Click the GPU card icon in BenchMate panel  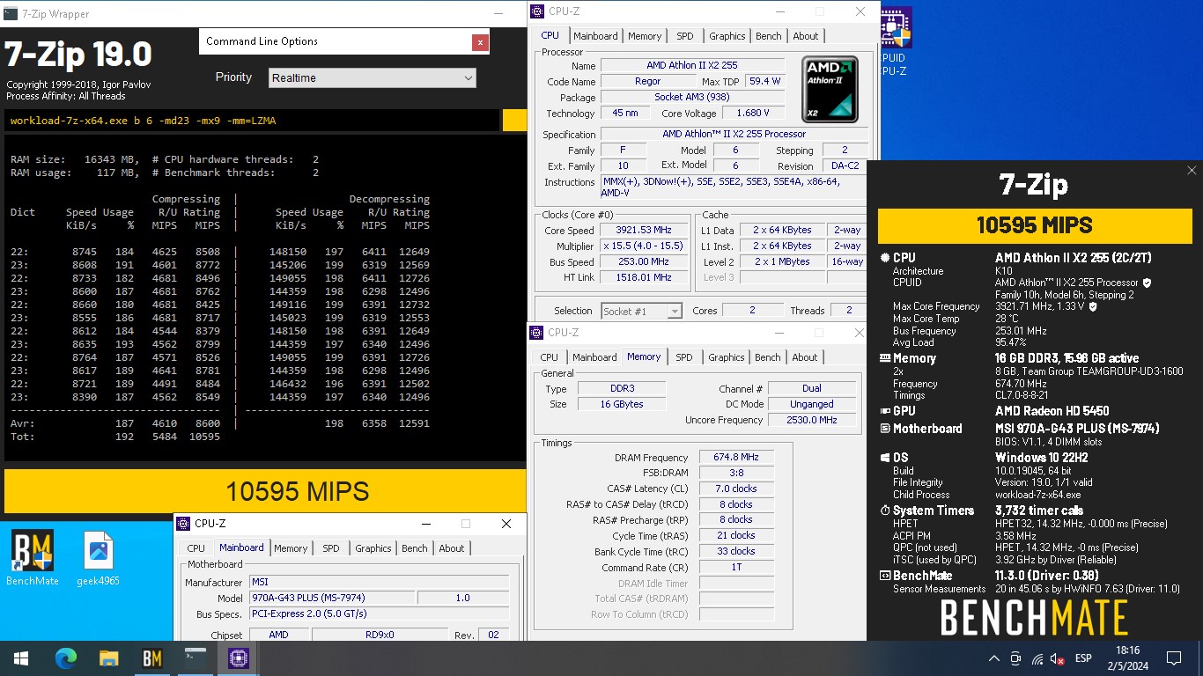[x=885, y=411]
